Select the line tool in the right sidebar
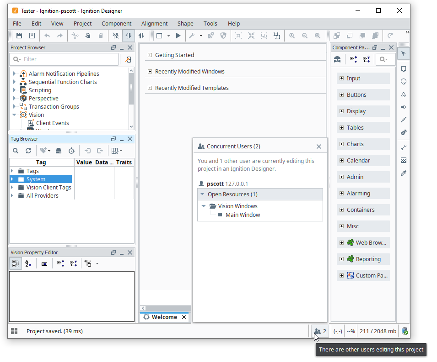 coord(404,147)
